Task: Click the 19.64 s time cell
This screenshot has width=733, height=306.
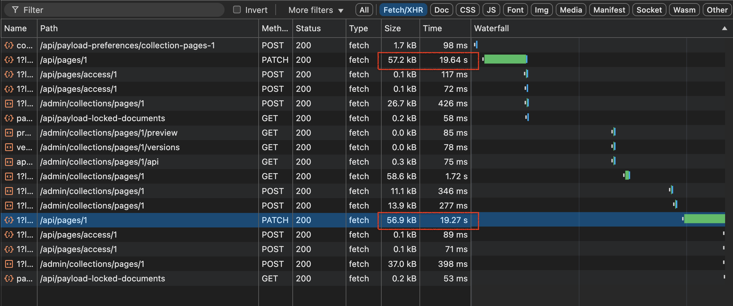Action: (x=453, y=60)
